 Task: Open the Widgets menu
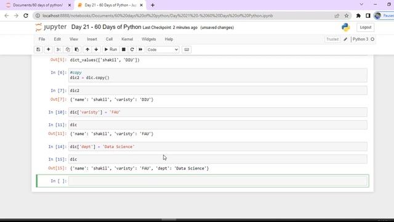pos(149,39)
